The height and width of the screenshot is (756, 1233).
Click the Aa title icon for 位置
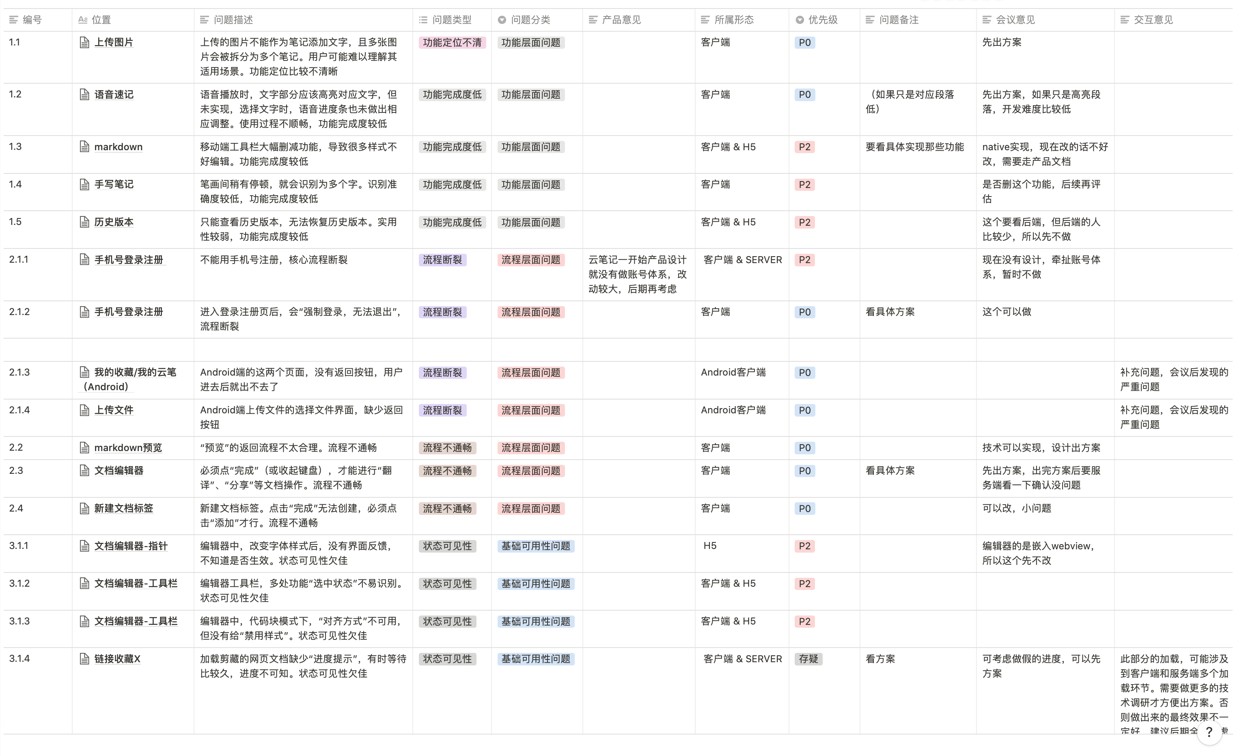point(83,19)
